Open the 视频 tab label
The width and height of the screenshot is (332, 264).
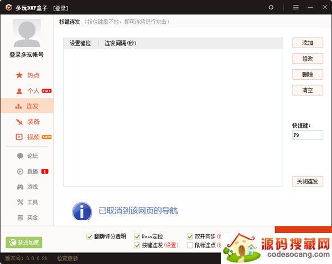point(33,137)
